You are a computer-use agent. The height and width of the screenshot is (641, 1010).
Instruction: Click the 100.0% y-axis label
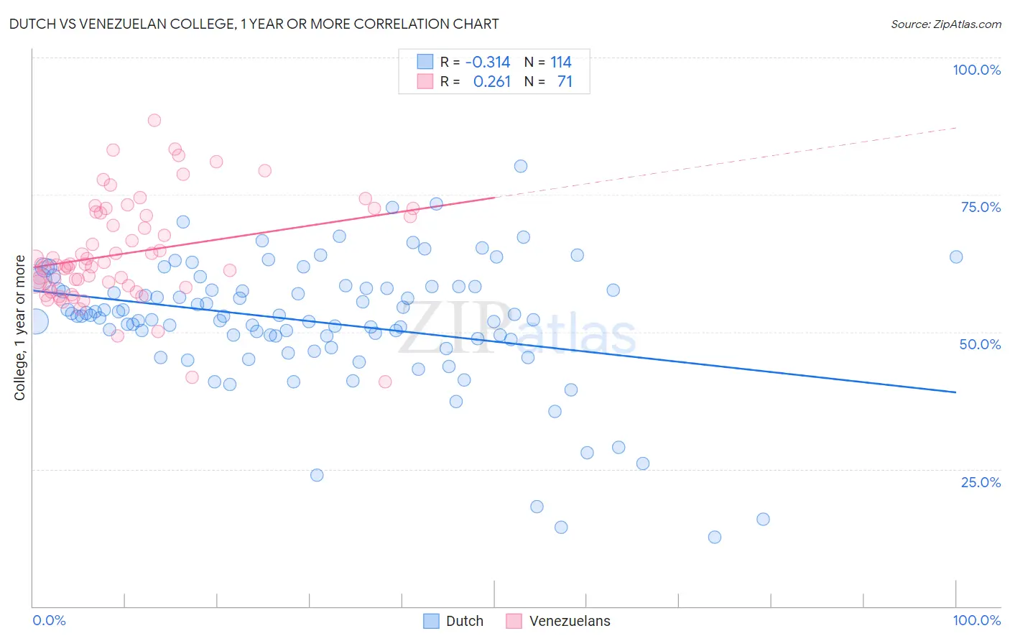[x=976, y=70]
